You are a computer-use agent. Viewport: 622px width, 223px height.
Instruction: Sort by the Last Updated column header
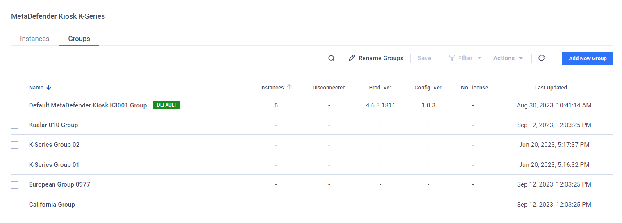click(x=551, y=87)
